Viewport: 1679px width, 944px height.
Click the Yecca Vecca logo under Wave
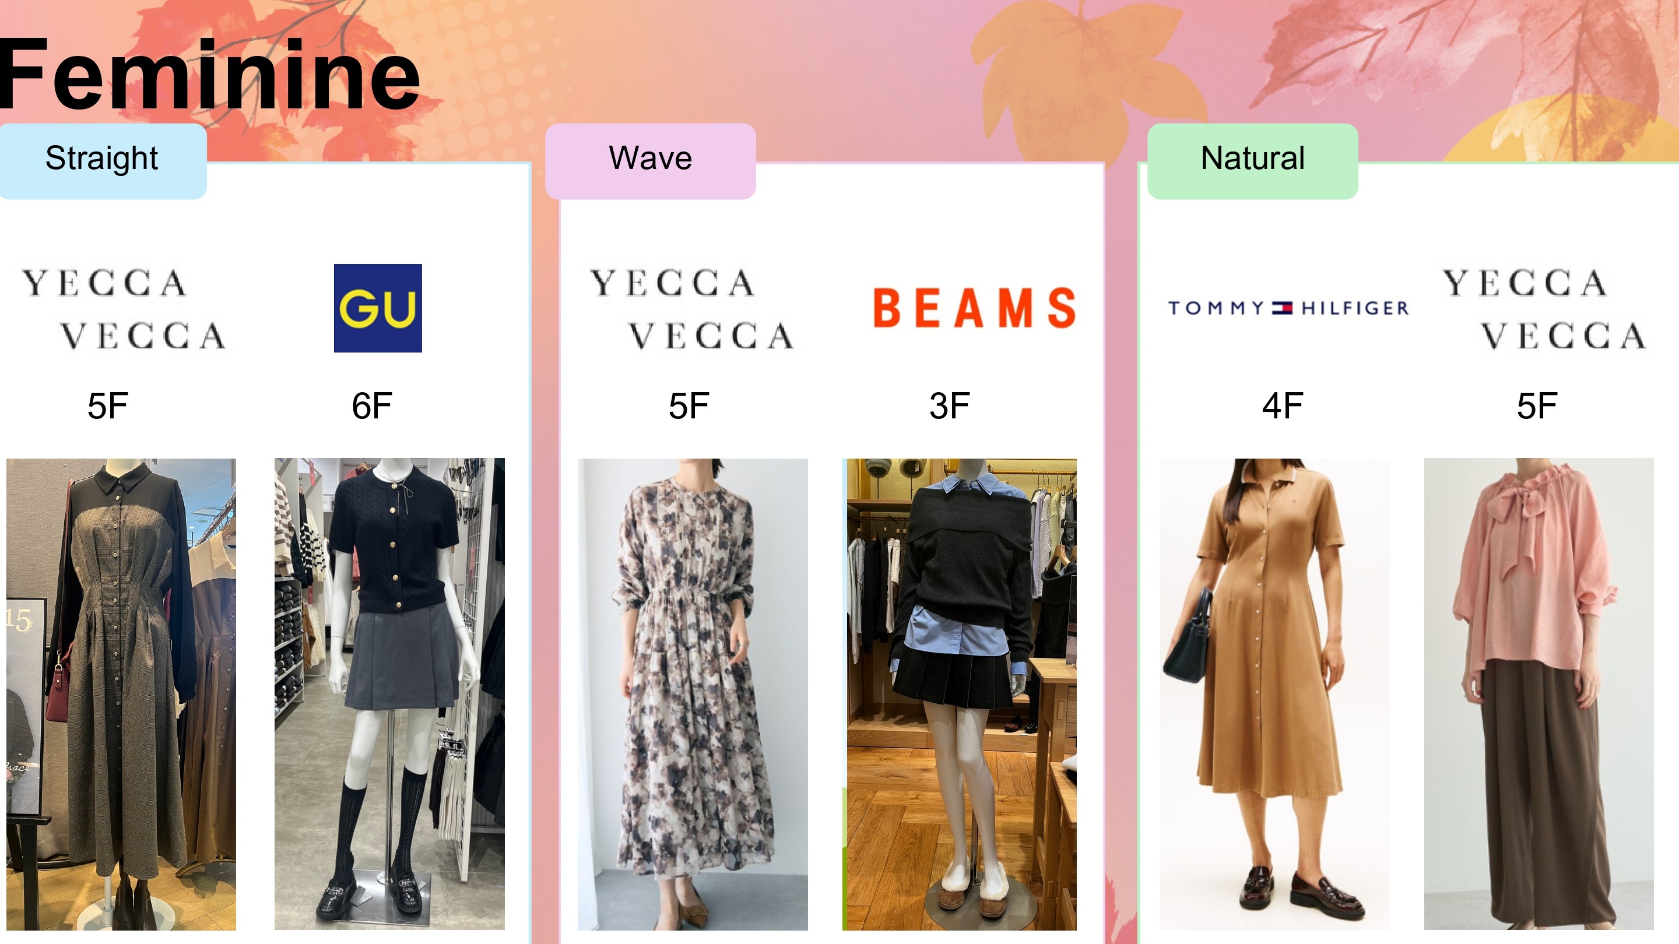click(x=691, y=309)
